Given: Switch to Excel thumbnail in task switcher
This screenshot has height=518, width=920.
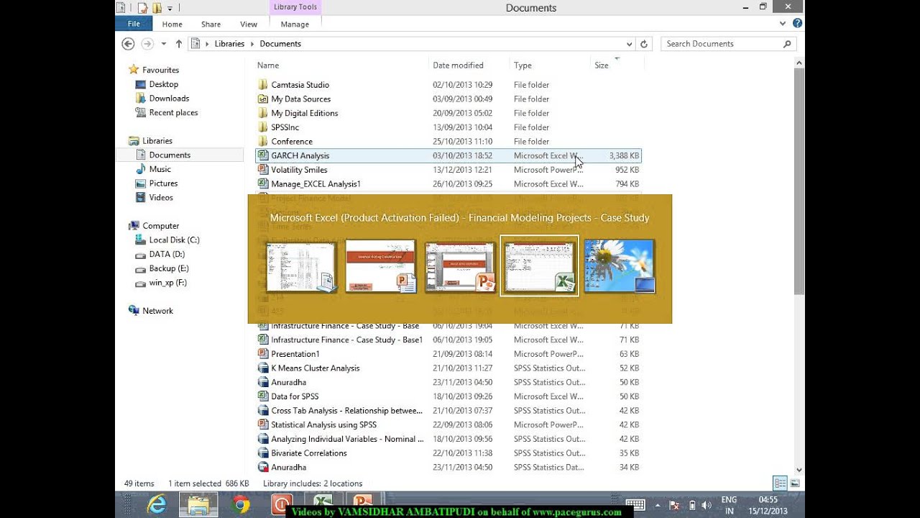Looking at the screenshot, I should [x=539, y=266].
